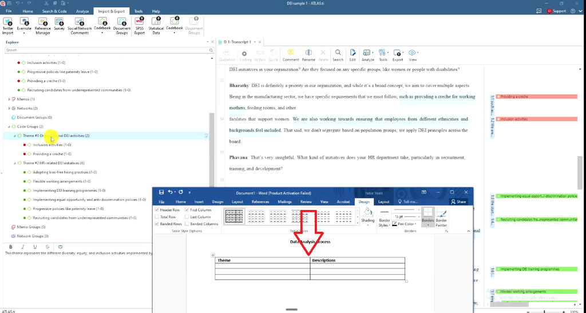Select the Network Groups (0) tree item
The image size is (586, 313).
(33, 236)
